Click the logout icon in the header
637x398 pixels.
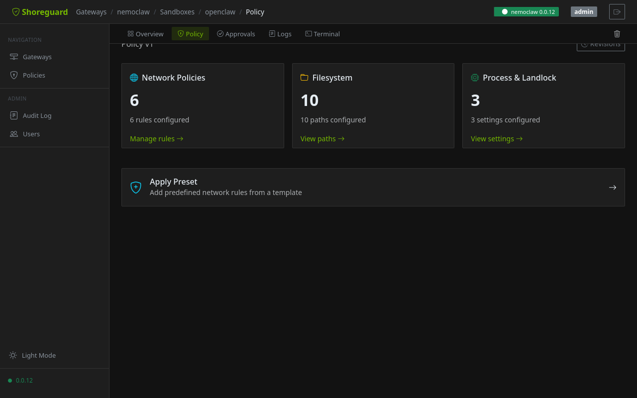(x=617, y=12)
